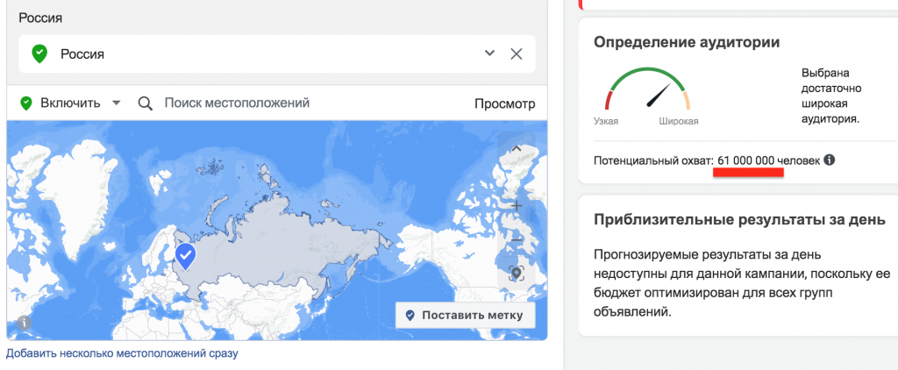Click Добавить несколько местоположений сразу link
Screen dimensions: 898x370
[x=122, y=353]
